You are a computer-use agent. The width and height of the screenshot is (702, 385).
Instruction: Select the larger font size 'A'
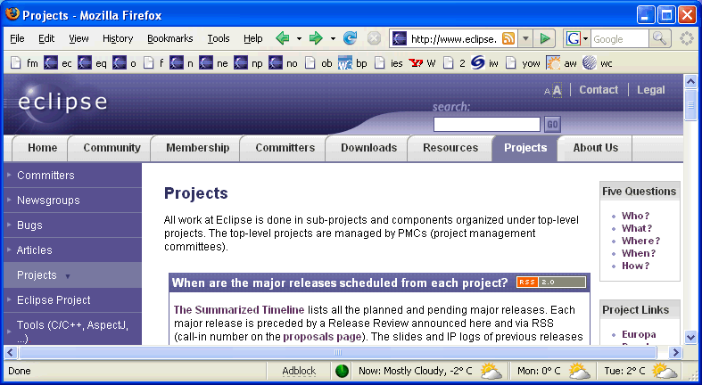[x=557, y=90]
